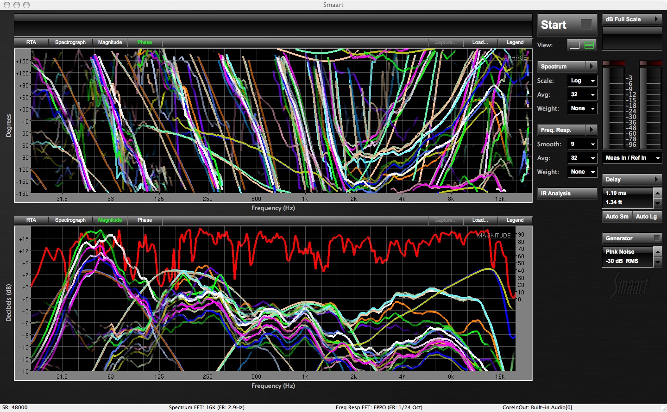This screenshot has height=412, width=667.
Task: Switch lower plot to Spectrograph tab
Action: tap(70, 220)
